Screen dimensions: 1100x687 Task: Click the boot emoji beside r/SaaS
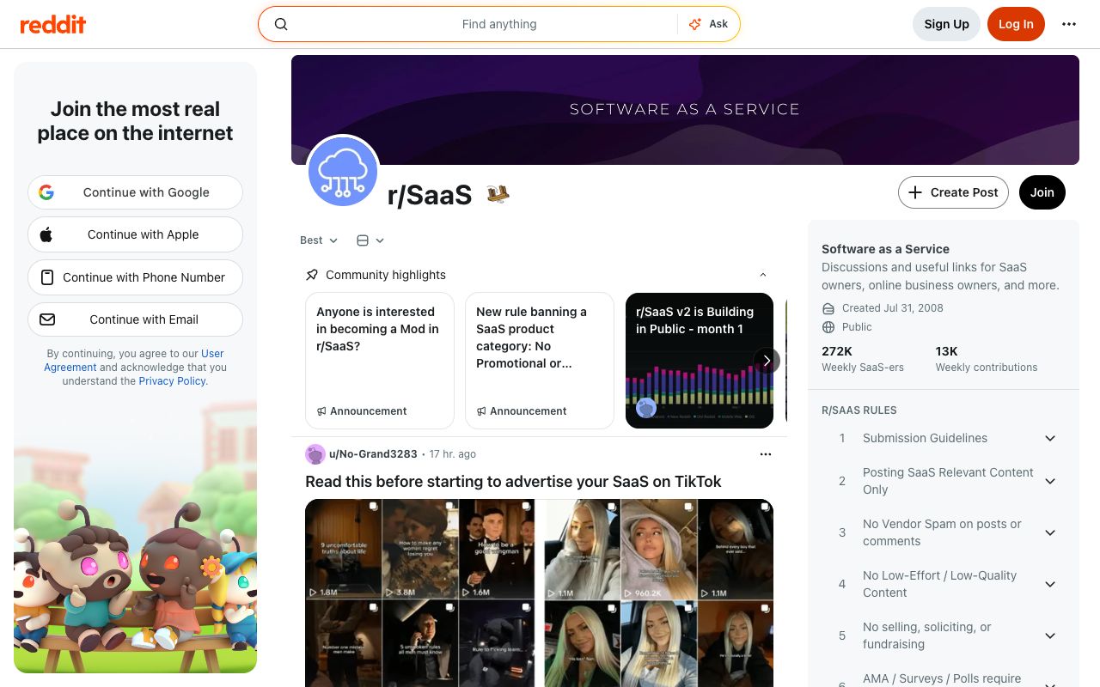coord(498,194)
